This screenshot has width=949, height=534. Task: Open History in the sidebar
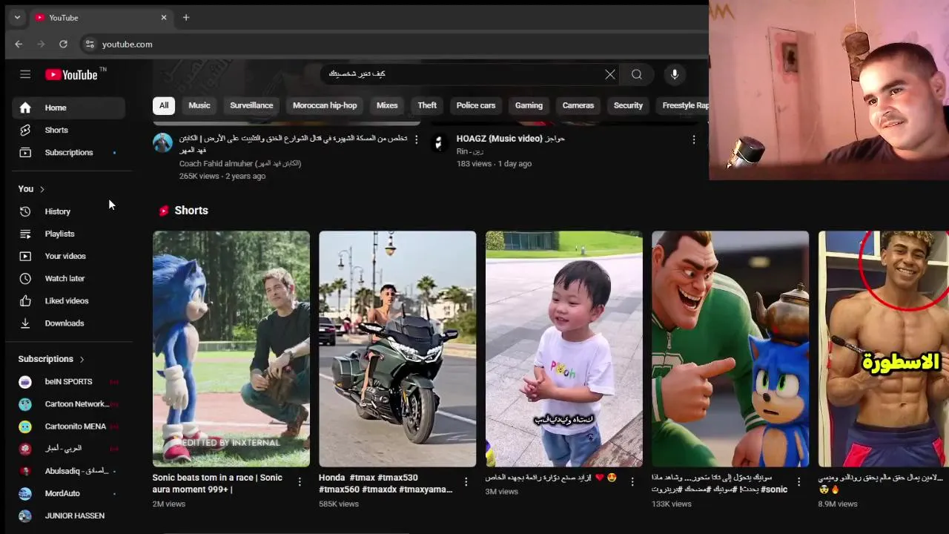(x=68, y=211)
